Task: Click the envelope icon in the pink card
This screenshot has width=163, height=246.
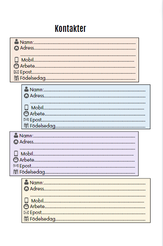Action: pyautogui.click(x=16, y=72)
